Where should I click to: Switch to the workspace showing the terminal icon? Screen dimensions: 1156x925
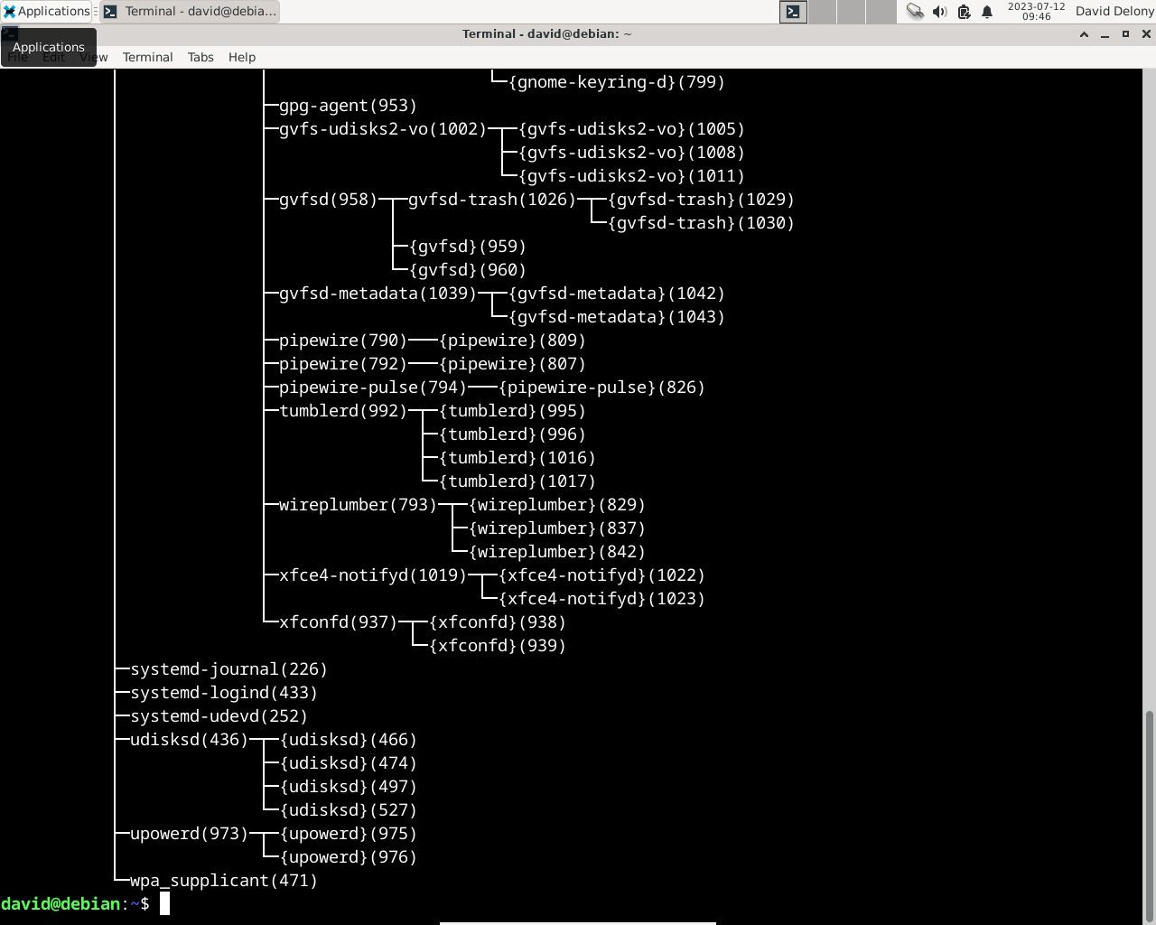tap(793, 12)
